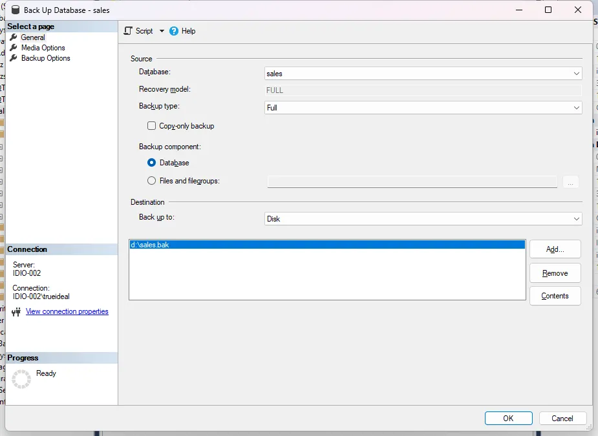Screen dimensions: 598x436
Task: Select the d:\sales.bak destination entry
Action: pos(326,245)
